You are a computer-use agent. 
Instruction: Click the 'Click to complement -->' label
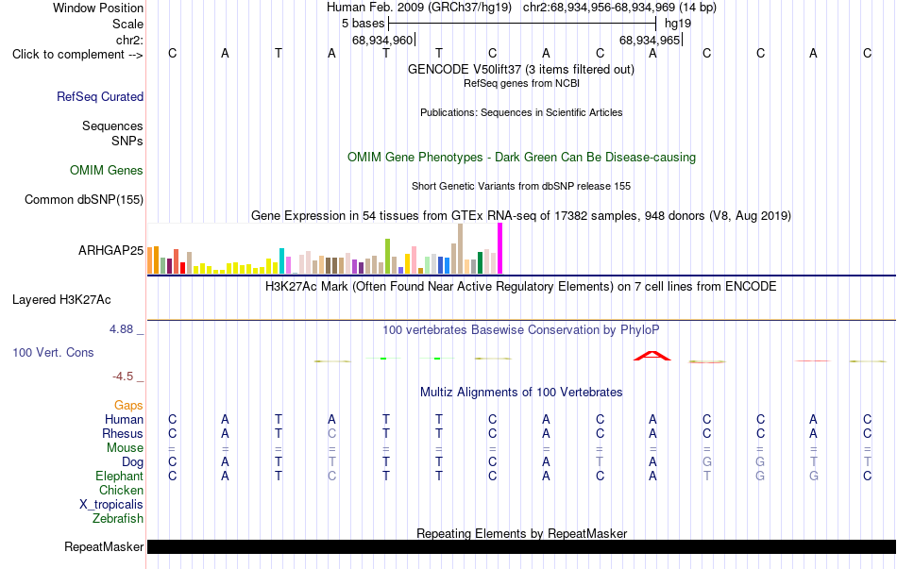[77, 55]
